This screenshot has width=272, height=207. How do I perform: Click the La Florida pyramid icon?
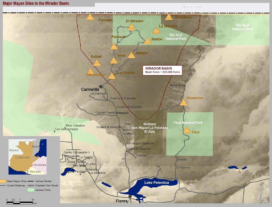click(112, 76)
